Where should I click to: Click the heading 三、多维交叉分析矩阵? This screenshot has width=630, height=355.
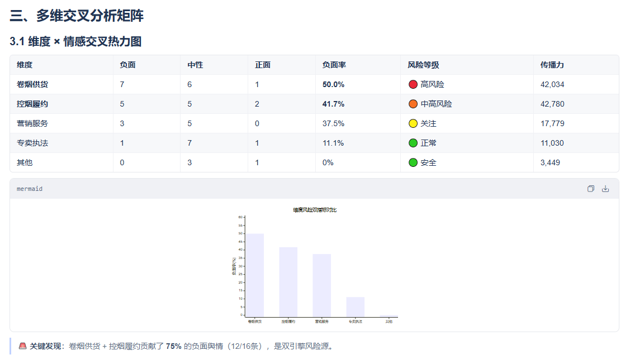(77, 16)
